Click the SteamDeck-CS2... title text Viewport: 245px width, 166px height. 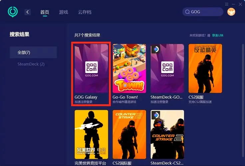click(x=167, y=163)
